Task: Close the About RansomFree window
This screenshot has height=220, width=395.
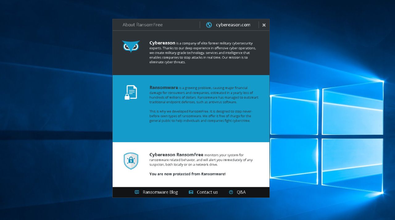Action: [264, 25]
